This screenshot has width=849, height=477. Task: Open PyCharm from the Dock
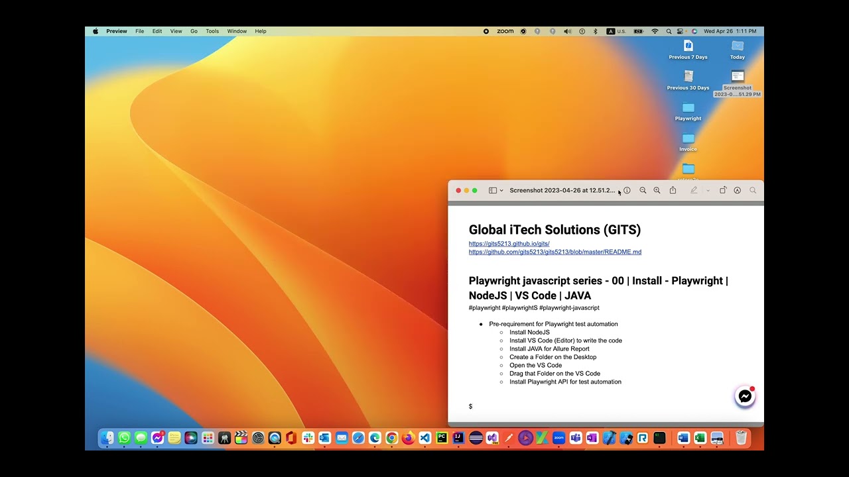[x=442, y=438]
